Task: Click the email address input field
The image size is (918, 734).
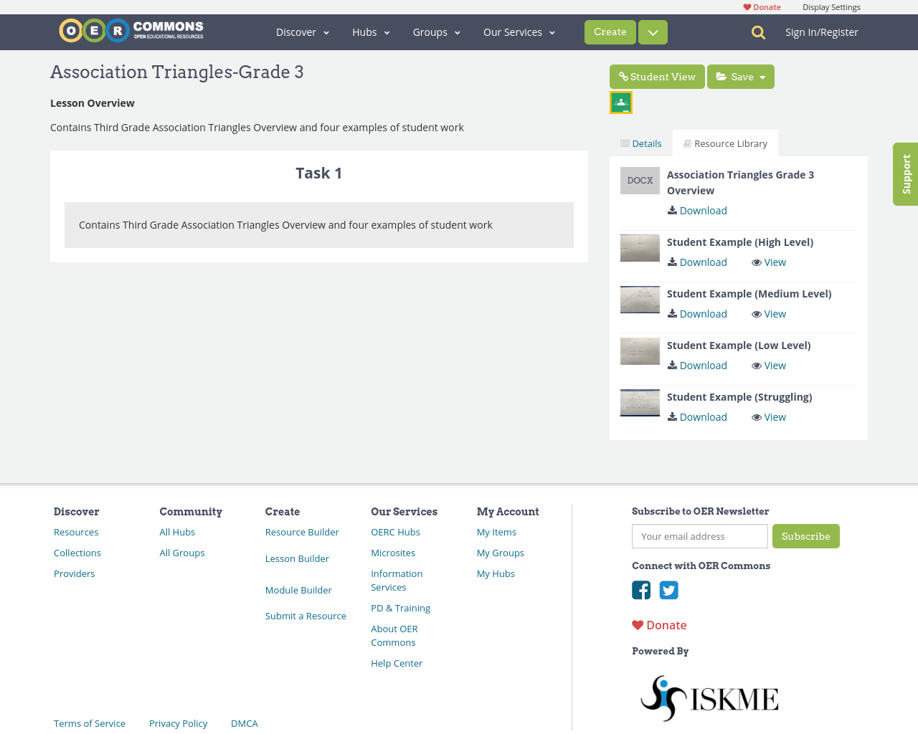Action: (x=699, y=535)
